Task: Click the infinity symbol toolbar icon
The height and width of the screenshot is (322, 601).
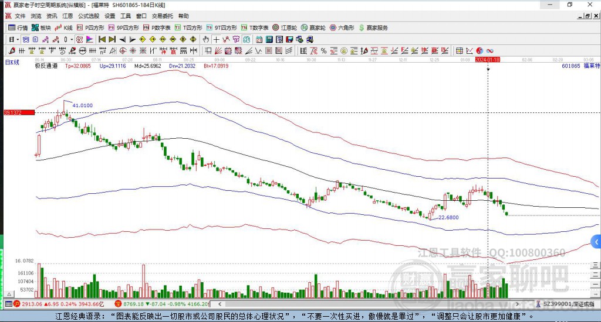Action: [489, 51]
